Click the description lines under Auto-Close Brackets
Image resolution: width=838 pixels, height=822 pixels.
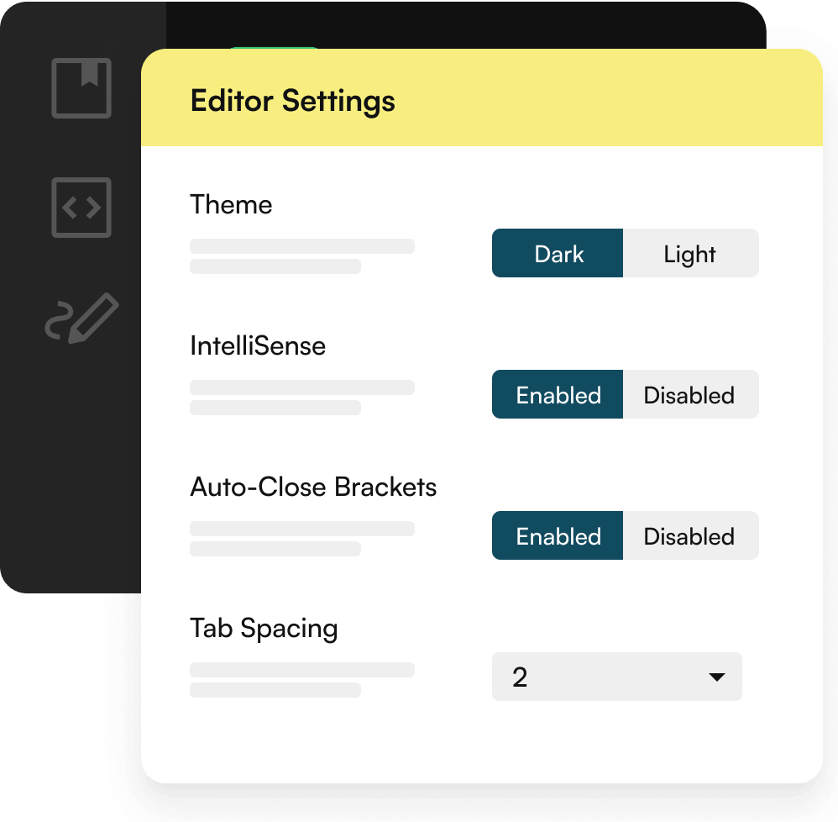[x=301, y=538]
